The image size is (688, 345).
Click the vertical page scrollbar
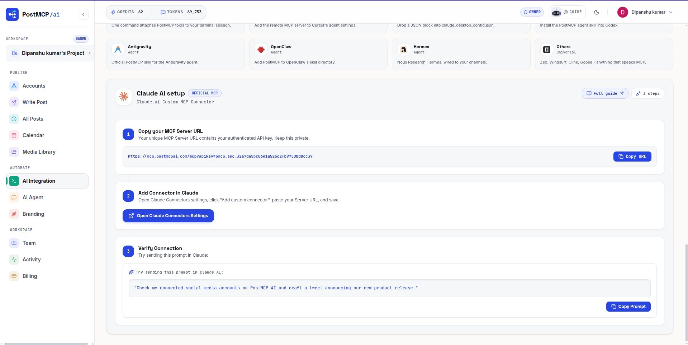(x=686, y=293)
